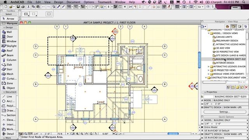Expand MODULE VIEWS (FOR EXPORT) folder
The width and height of the screenshot is (249, 140).
click(x=209, y=74)
